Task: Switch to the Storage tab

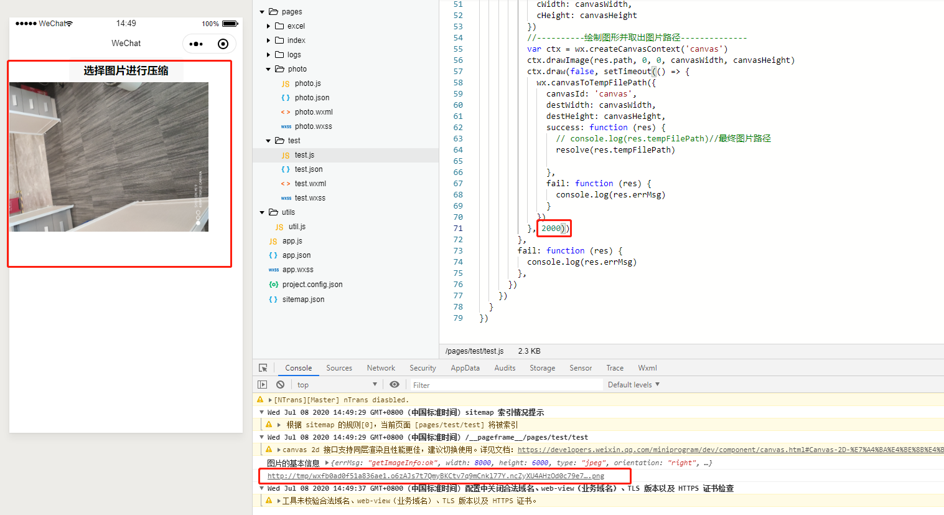Action: point(542,368)
